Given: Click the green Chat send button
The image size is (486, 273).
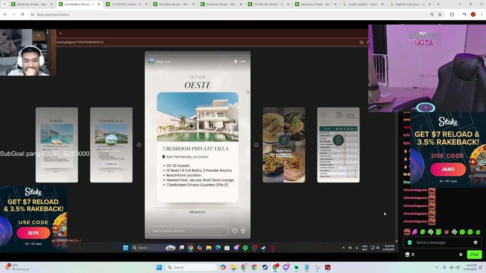Looking at the screenshot, I should point(474,254).
